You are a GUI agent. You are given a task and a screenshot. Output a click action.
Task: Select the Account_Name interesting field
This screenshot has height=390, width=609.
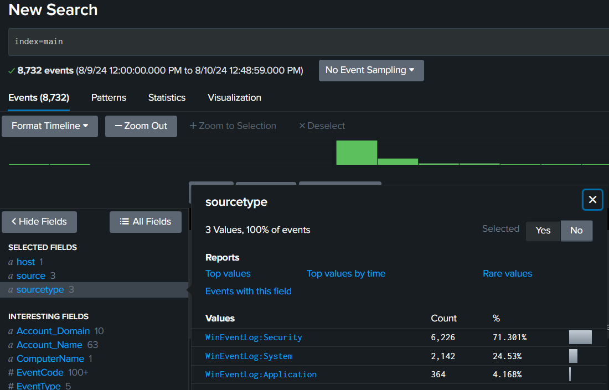point(49,345)
